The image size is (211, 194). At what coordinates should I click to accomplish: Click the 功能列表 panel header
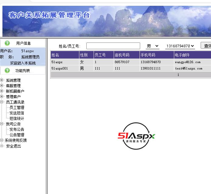23,70
